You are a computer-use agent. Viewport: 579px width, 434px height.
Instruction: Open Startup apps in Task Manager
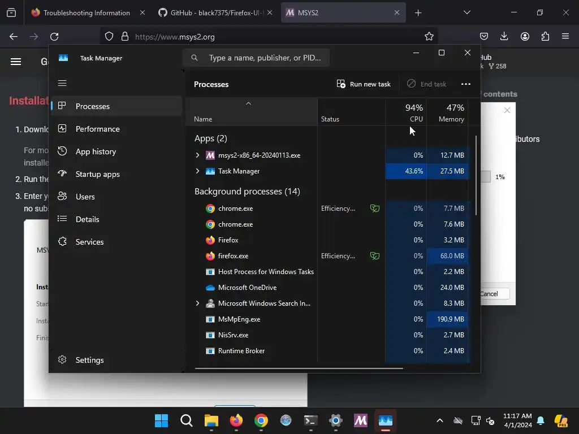116,174
